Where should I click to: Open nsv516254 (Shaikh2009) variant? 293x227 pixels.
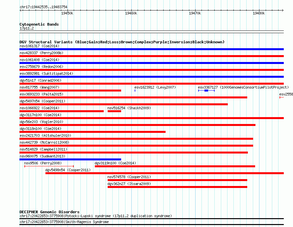click(129, 108)
